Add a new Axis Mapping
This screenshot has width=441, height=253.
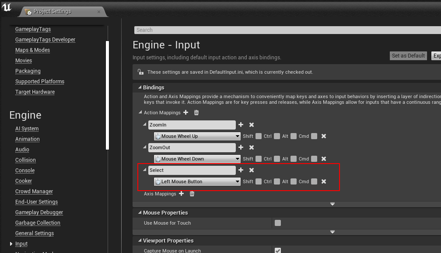click(182, 194)
